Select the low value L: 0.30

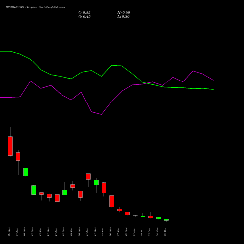[123, 17]
